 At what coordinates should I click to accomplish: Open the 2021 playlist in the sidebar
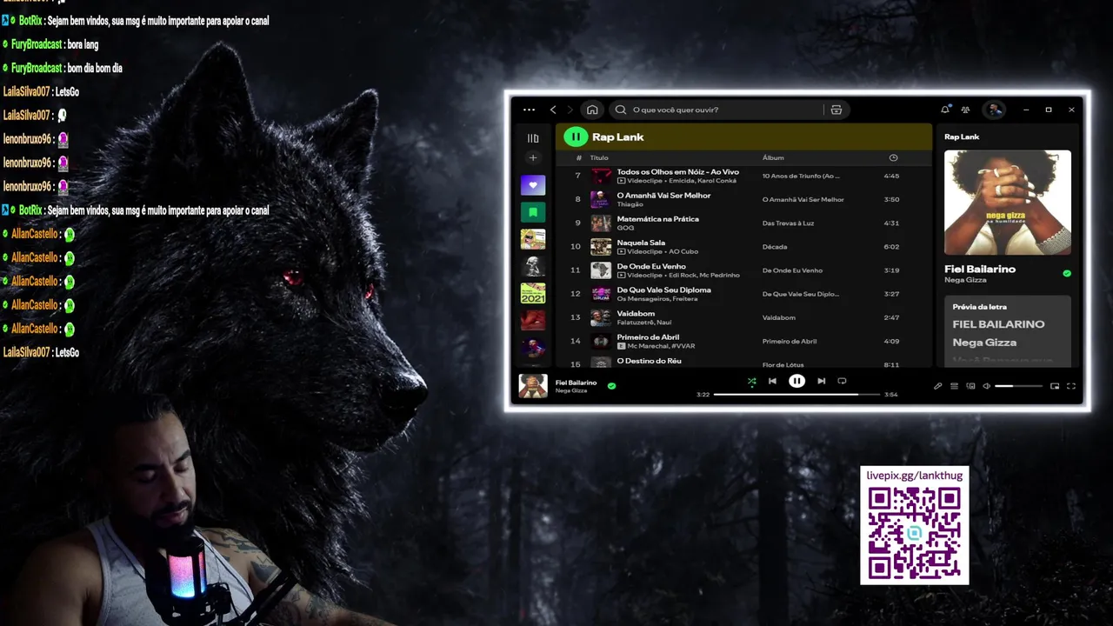(x=533, y=293)
